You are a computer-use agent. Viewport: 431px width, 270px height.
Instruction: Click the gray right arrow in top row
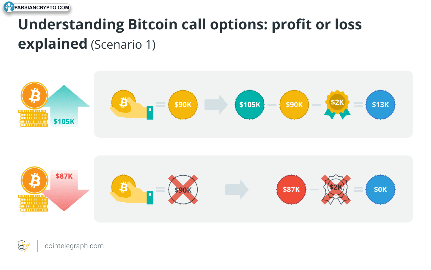click(216, 105)
